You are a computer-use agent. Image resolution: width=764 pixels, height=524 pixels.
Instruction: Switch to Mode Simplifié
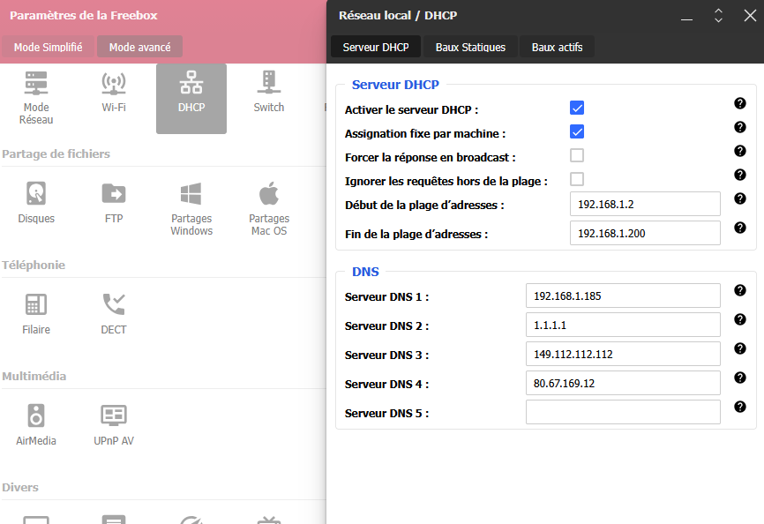tap(49, 47)
